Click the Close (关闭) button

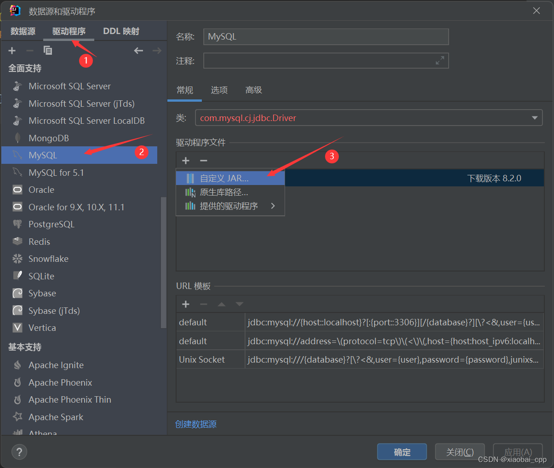point(460,452)
